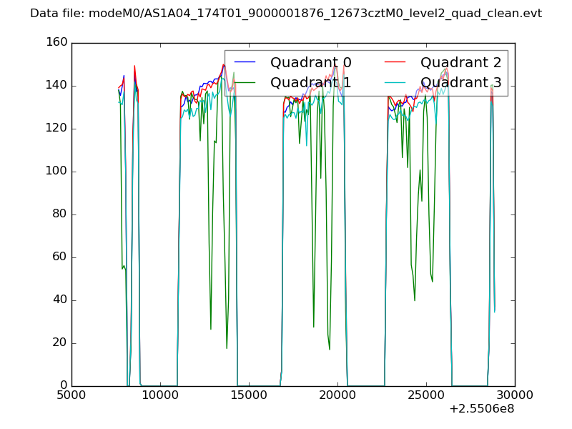This screenshot has height=429, width=572.
Task: Click the x-axis offset text +2.5506e8
Action: click(482, 409)
